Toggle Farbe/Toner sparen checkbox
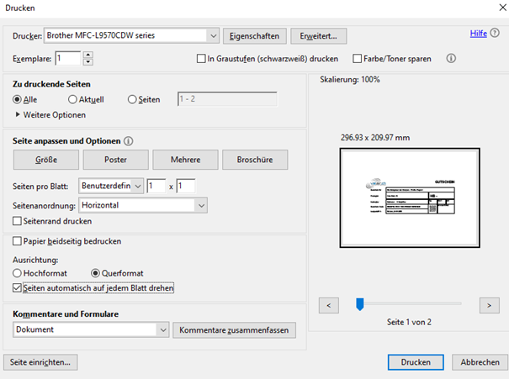Screen dimensions: 509x379 click(357, 59)
